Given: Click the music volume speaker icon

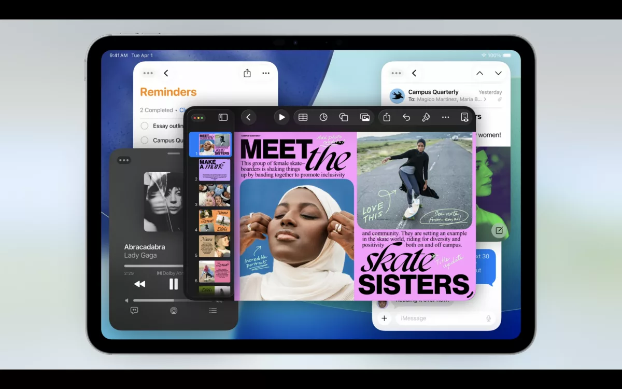Looking at the screenshot, I should pyautogui.click(x=126, y=300).
